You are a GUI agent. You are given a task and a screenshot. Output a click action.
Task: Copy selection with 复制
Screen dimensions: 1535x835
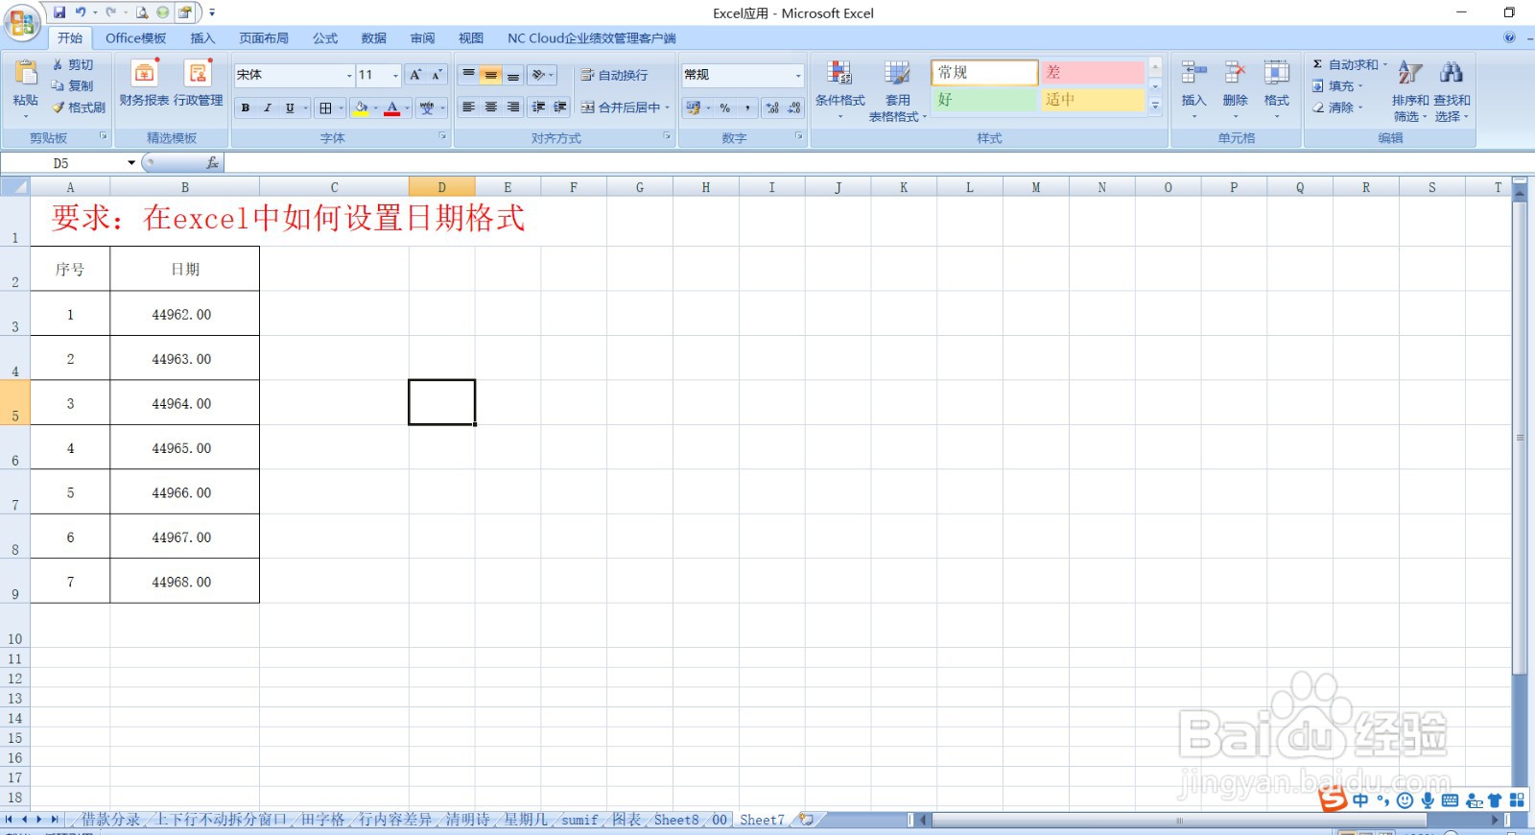73,85
